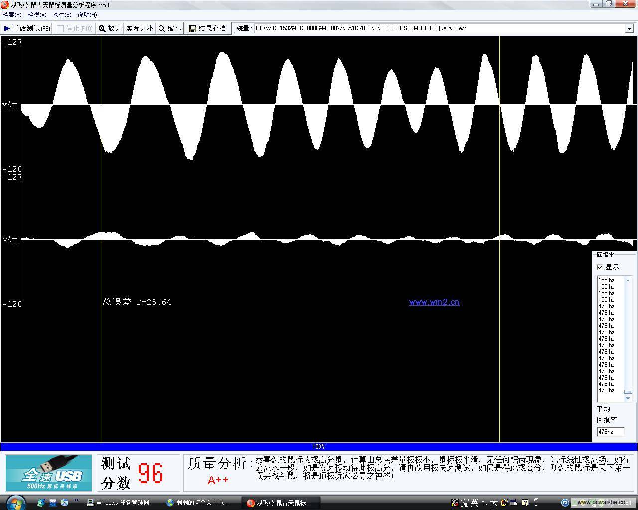Click the IE quick launch icon before the chevron

(64, 503)
